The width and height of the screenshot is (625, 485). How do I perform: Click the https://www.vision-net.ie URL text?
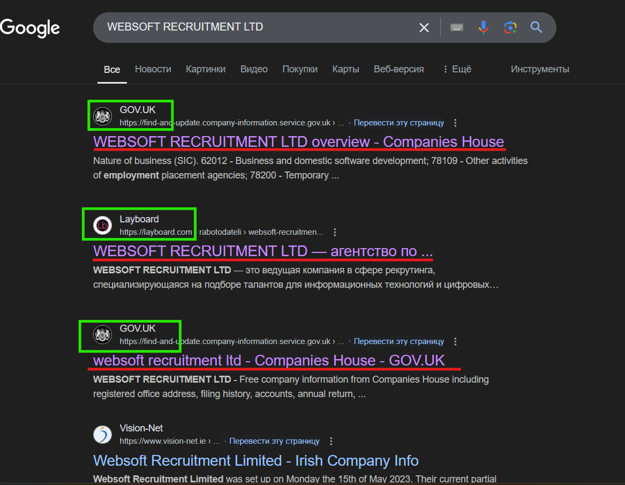tap(163, 441)
